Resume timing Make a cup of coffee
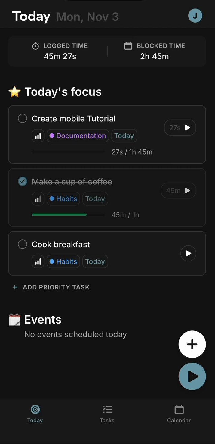Viewport: 215px width, 444px height. point(187,190)
